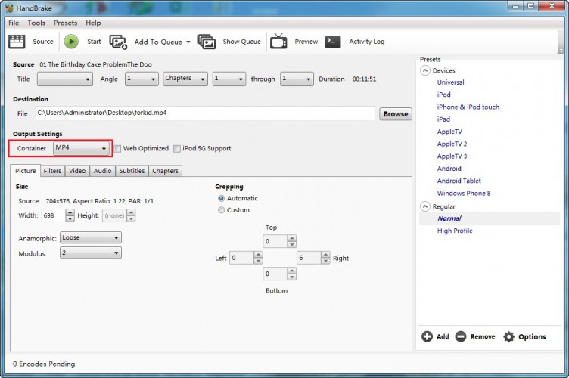Click the Add preset plus icon
This screenshot has width=569, height=378.
[427, 336]
